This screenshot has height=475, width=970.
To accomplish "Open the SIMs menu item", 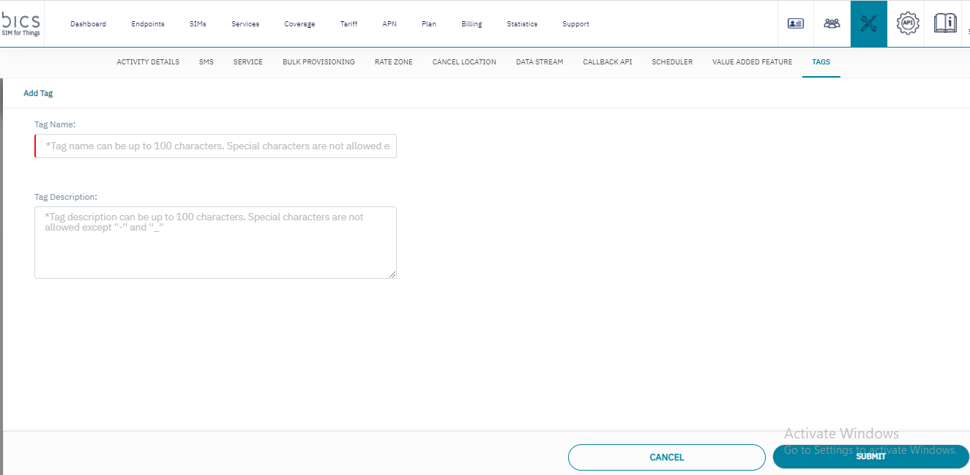I will point(198,24).
